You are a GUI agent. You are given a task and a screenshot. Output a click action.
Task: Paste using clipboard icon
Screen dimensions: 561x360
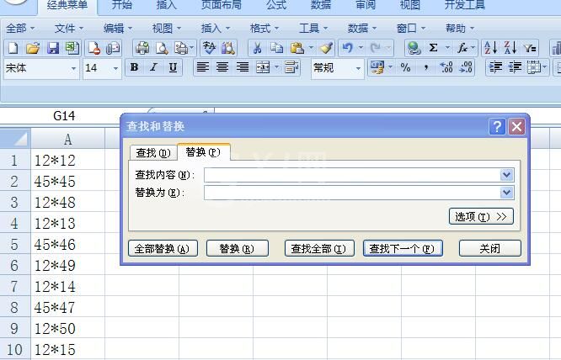point(297,48)
